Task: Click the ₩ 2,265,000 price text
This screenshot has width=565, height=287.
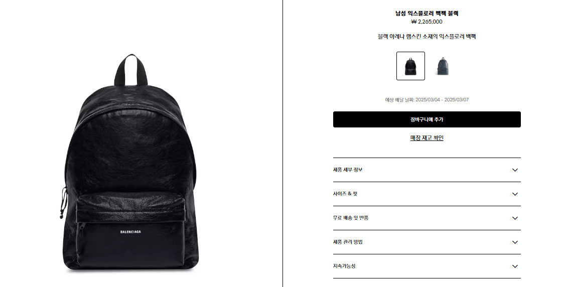Action: 427,22
